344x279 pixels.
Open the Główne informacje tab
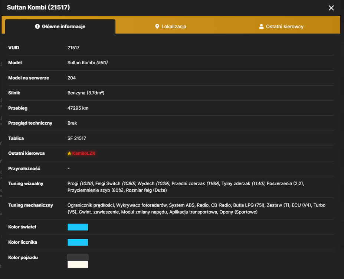[x=60, y=27]
